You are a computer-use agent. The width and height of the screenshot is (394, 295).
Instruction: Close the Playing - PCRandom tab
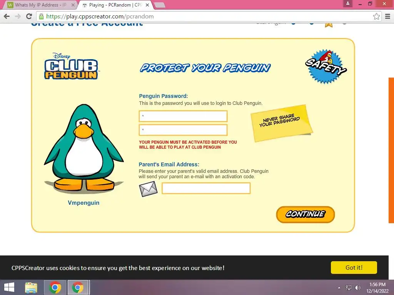(147, 5)
